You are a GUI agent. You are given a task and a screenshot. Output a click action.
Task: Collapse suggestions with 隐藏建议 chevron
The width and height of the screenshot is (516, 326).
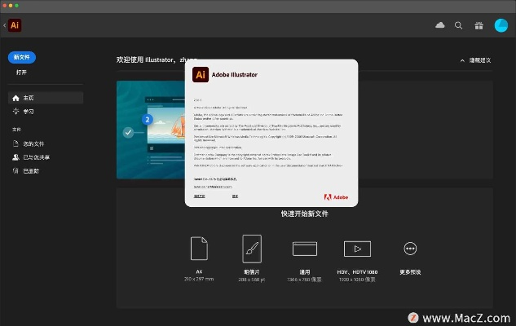point(463,60)
